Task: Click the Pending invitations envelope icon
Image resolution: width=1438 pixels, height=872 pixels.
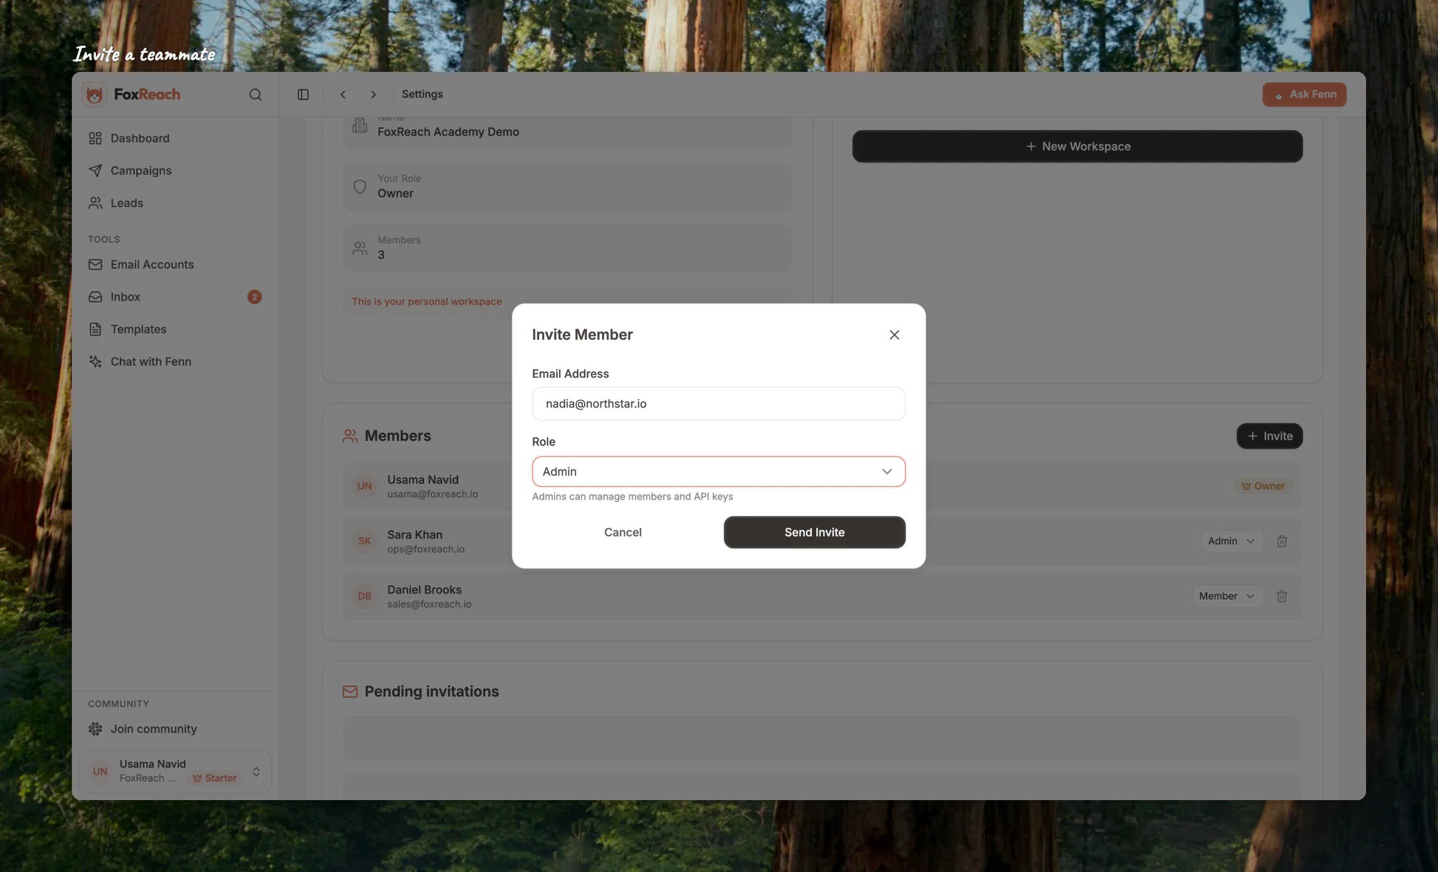Action: [x=350, y=692]
